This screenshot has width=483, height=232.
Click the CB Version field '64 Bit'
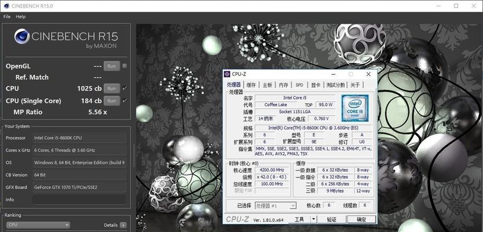coord(79,175)
